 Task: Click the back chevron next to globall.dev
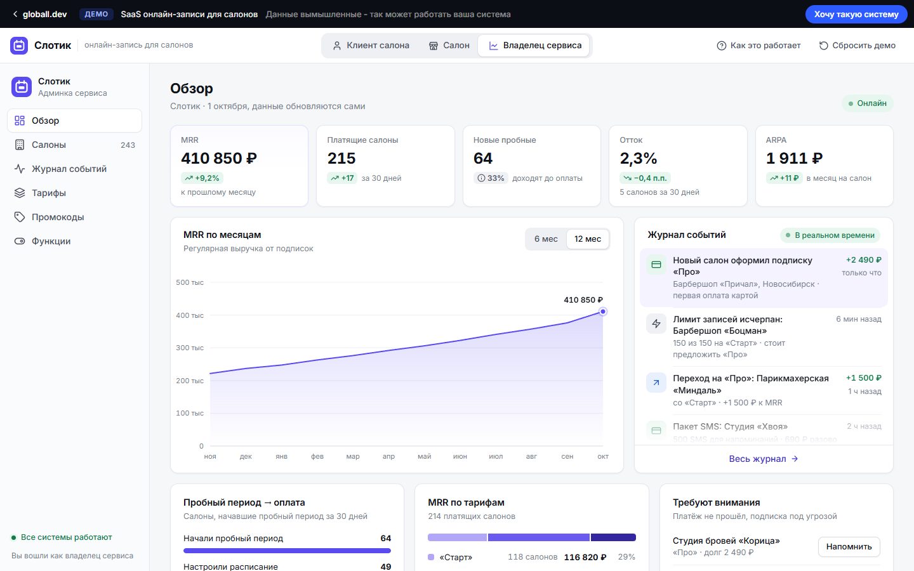[x=15, y=14]
